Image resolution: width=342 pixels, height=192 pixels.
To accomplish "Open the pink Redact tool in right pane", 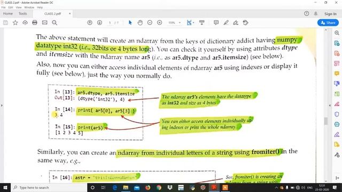I will 337,104.
